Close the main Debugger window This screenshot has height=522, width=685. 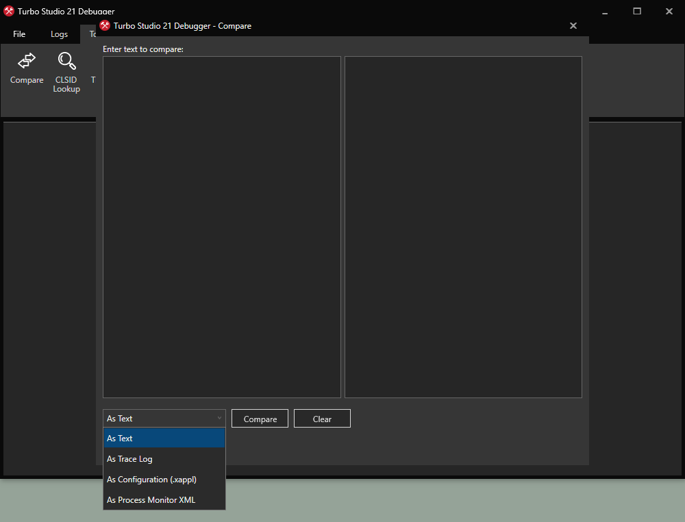click(x=669, y=11)
